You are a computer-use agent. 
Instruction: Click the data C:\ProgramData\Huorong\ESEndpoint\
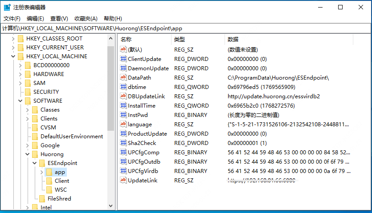(x=278, y=78)
